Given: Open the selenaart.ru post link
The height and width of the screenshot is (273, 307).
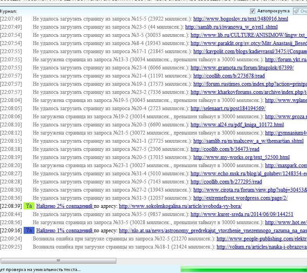Looking at the screenshot, I should pyautogui.click(x=228, y=108).
